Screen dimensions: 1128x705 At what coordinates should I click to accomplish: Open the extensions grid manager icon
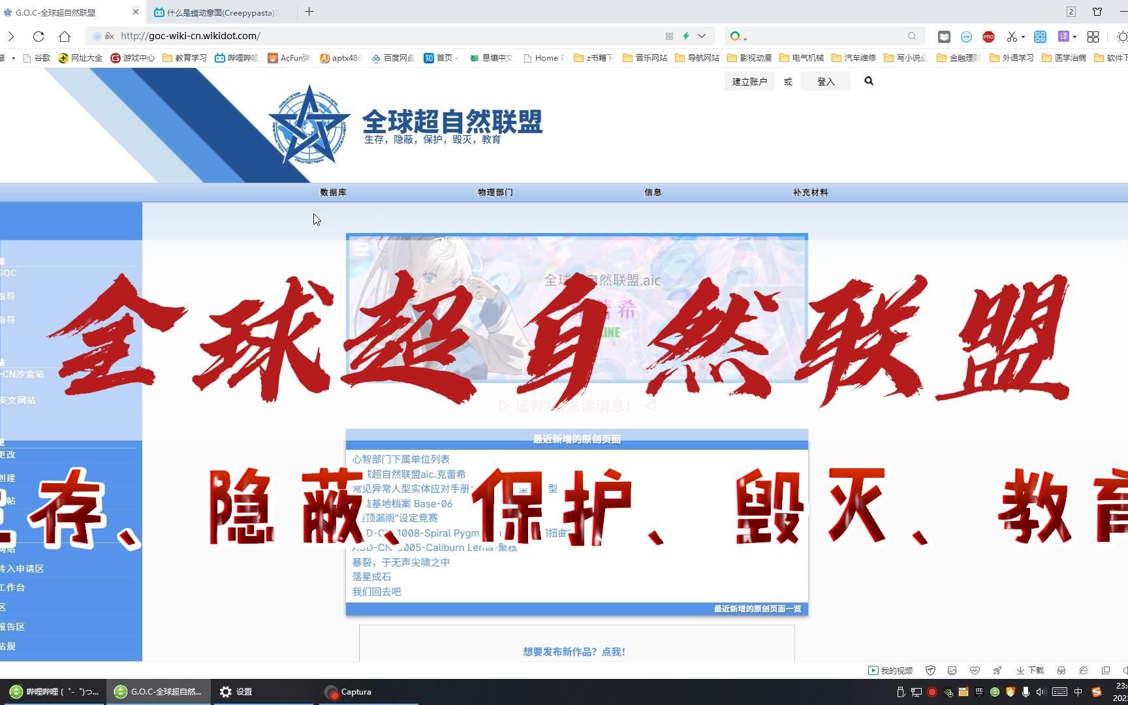(x=1093, y=37)
